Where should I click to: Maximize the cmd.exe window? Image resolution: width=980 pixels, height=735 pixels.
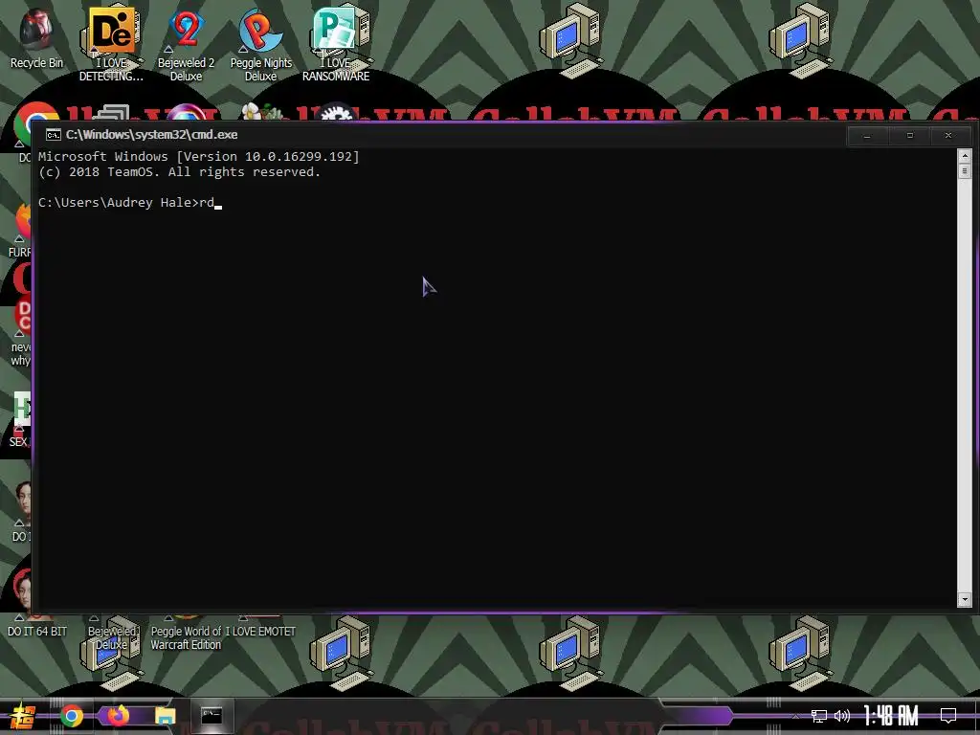click(x=910, y=136)
